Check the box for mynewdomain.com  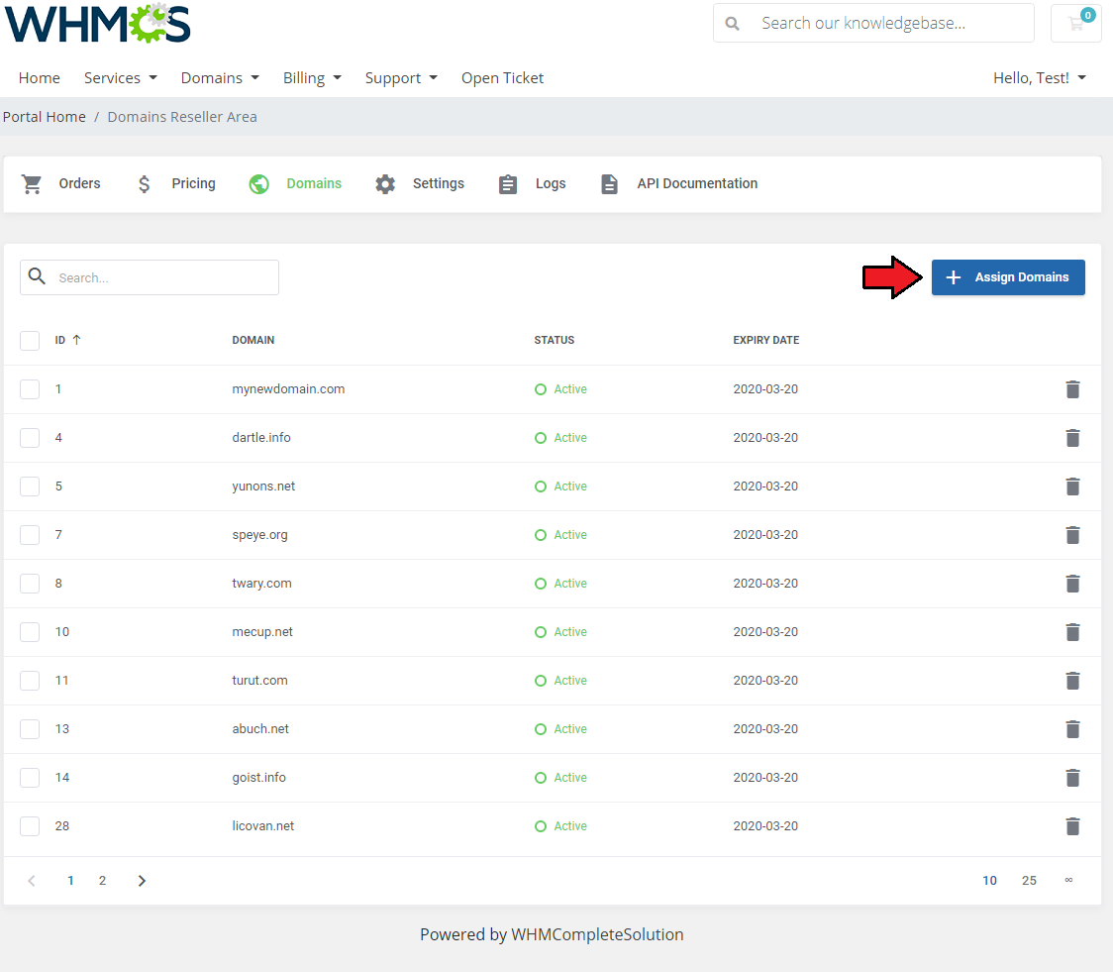(30, 389)
